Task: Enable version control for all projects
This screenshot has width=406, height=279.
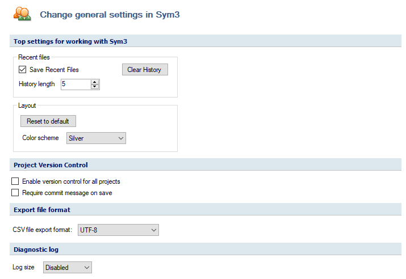Action: (15, 181)
